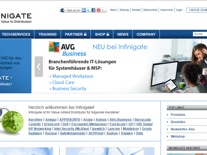Open the Newsletter-Abo top link
Screen dimensions: 207x155
pyautogui.click(x=182, y=129)
